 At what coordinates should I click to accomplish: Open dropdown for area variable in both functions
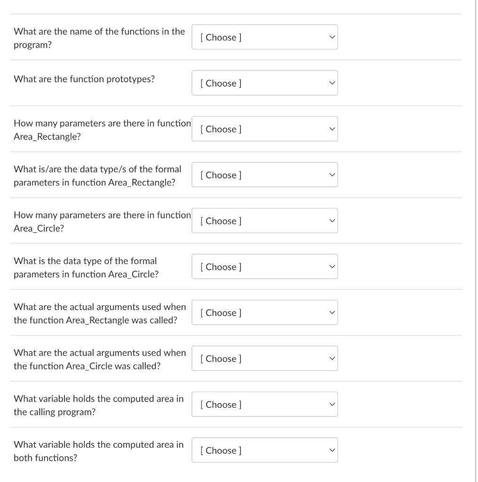coord(264,450)
